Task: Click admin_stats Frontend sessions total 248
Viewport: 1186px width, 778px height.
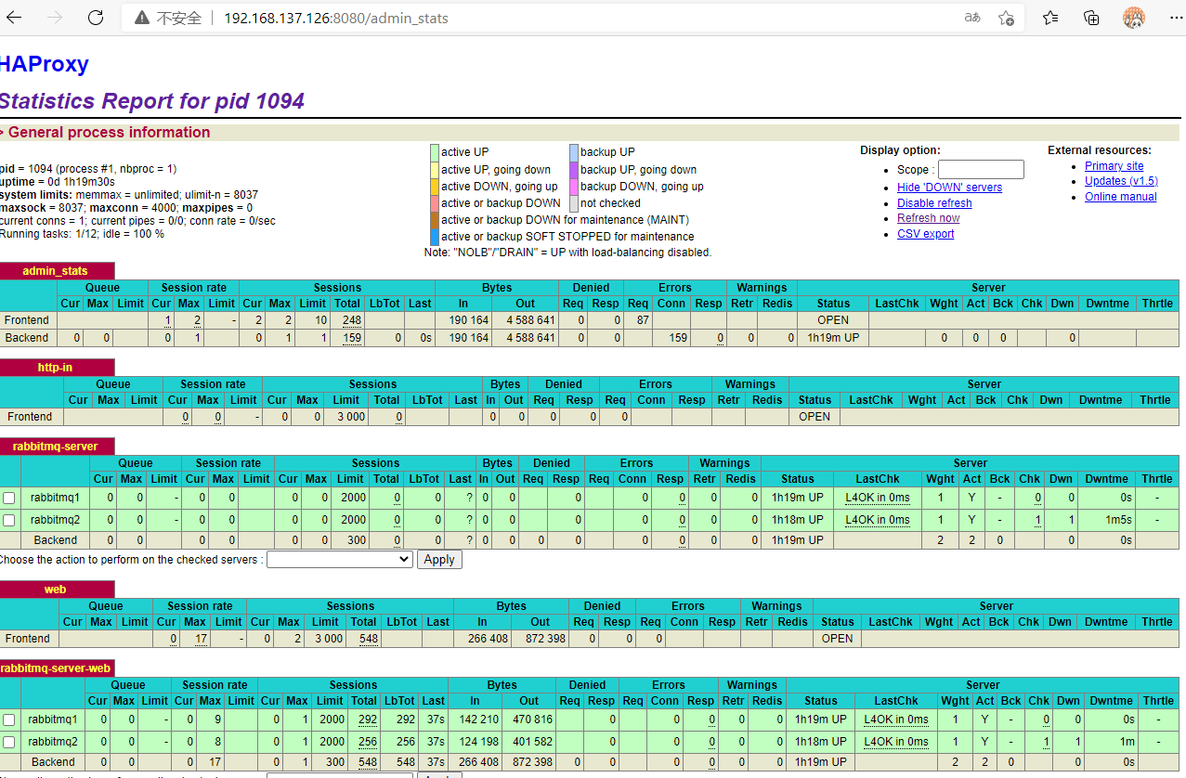Action: coord(351,320)
